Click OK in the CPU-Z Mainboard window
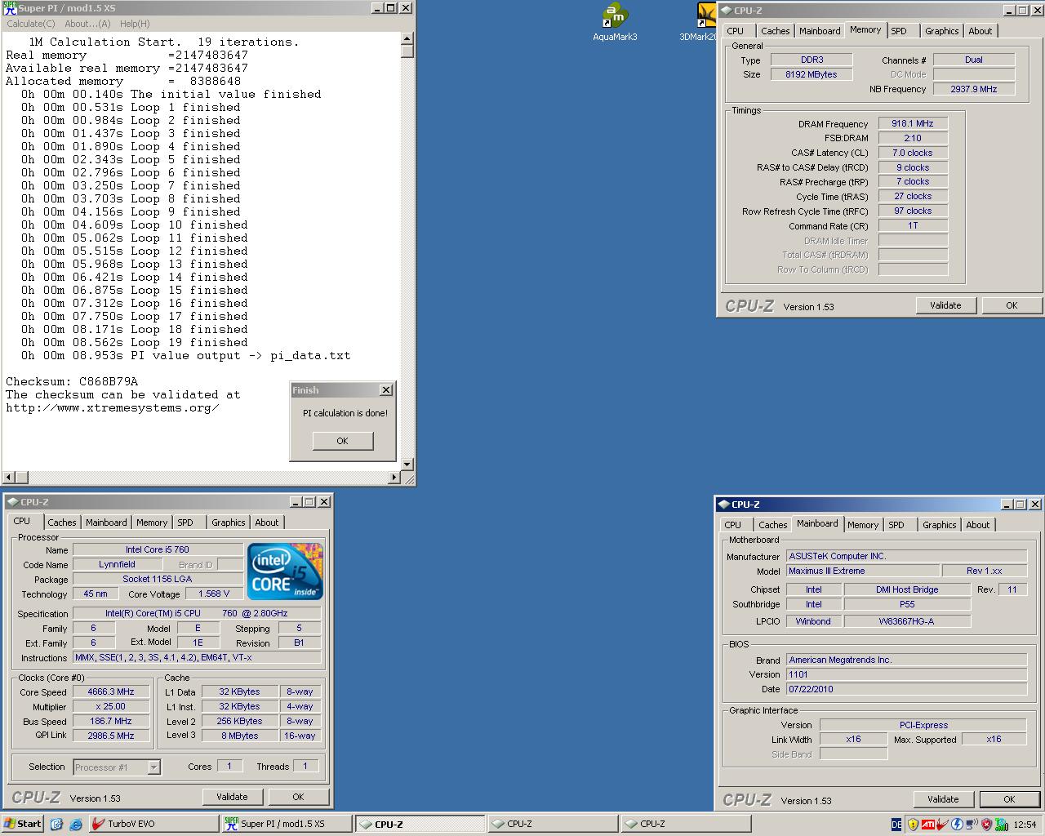The width and height of the screenshot is (1045, 836). [1009, 799]
